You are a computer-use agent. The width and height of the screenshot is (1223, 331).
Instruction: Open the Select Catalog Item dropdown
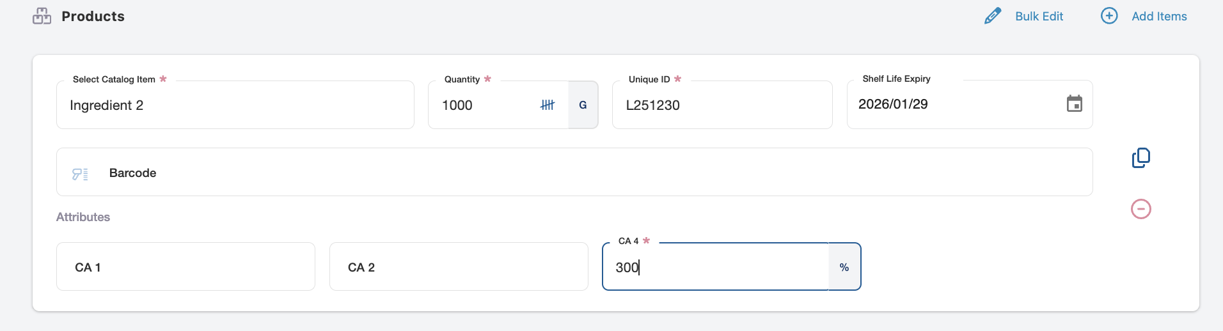[235, 105]
